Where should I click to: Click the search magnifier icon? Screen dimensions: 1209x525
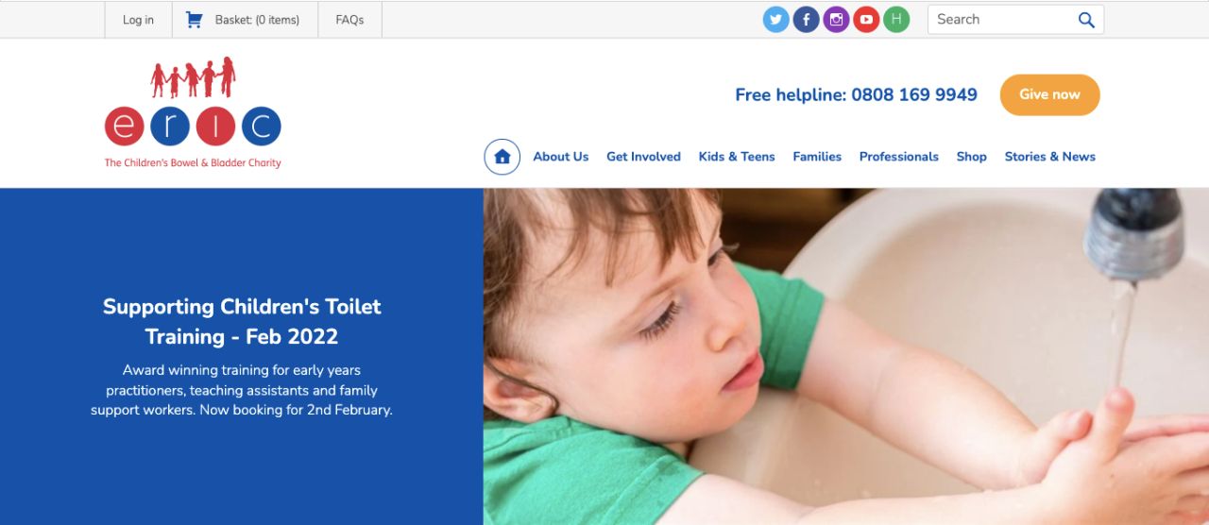pyautogui.click(x=1086, y=20)
